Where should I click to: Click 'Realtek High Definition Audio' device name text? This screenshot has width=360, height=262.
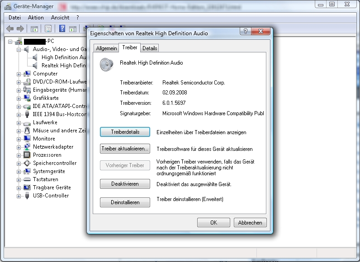[152, 63]
